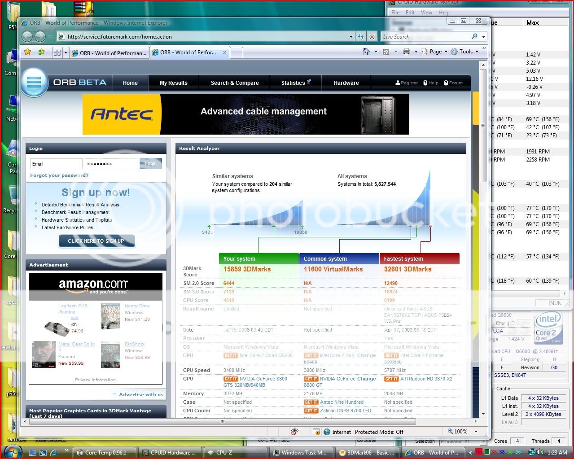Open the File menu in Hardware Monitor
Screen dimensions: 574x459
point(395,13)
